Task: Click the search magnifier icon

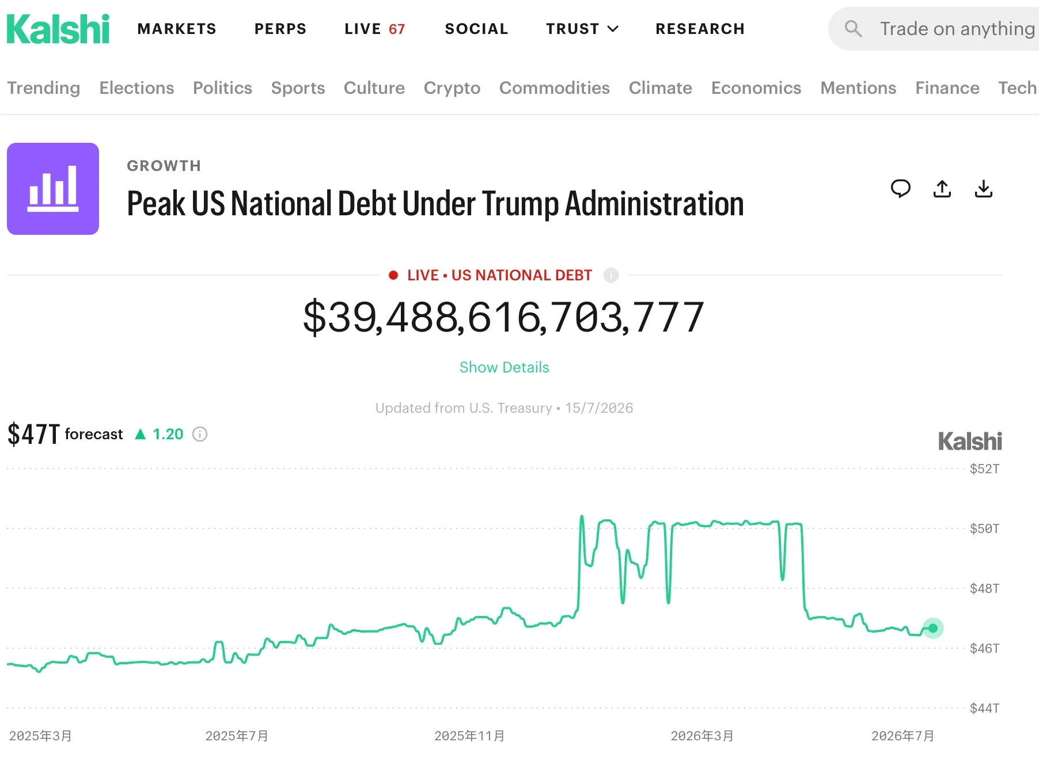Action: pos(853,29)
